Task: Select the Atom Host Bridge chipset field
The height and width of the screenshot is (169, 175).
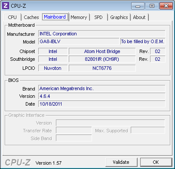Action: (102, 51)
